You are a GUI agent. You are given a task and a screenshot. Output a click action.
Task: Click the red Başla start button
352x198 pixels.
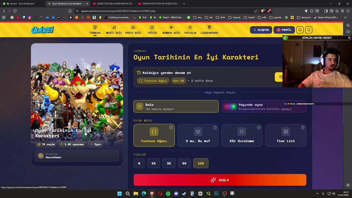[x=220, y=180]
